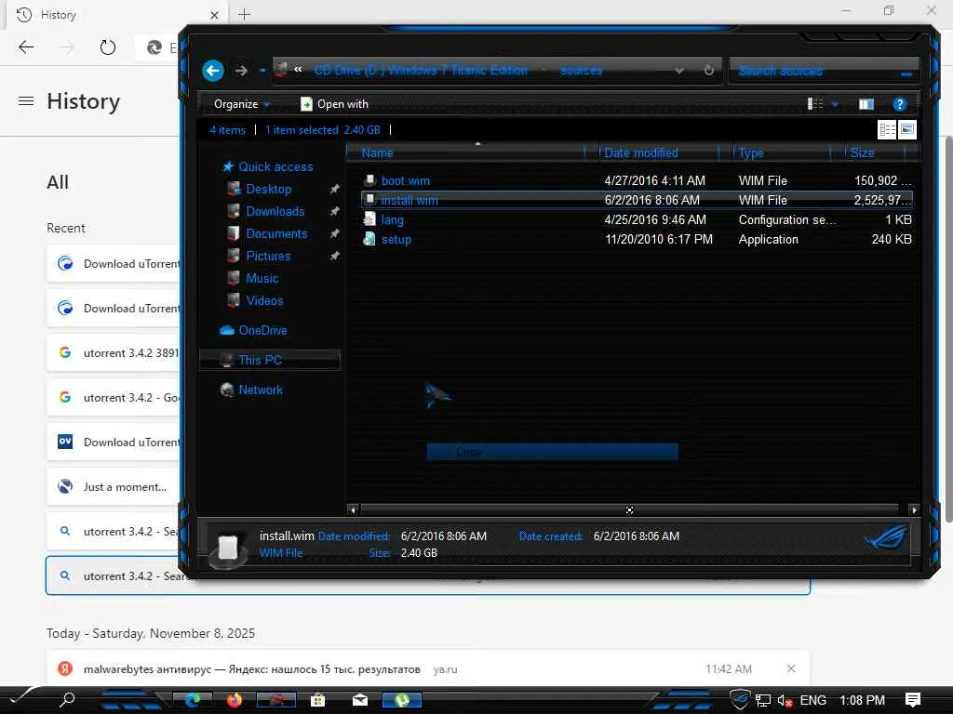
Task: Reload the browser History page
Action: (x=108, y=46)
